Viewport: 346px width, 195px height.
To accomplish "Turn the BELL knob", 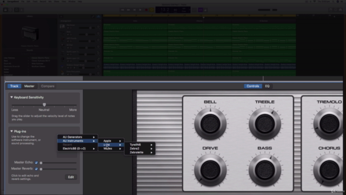I will click(x=210, y=123).
